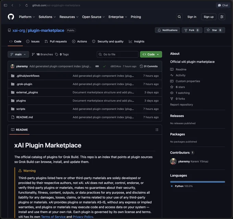Image resolution: width=233 pixels, height=219 pixels.
Task: Click ykeremy's avatar in the commit bar
Action: click(12, 66)
